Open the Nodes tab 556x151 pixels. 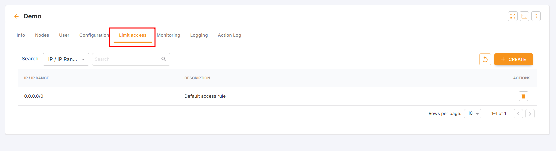[x=42, y=35]
